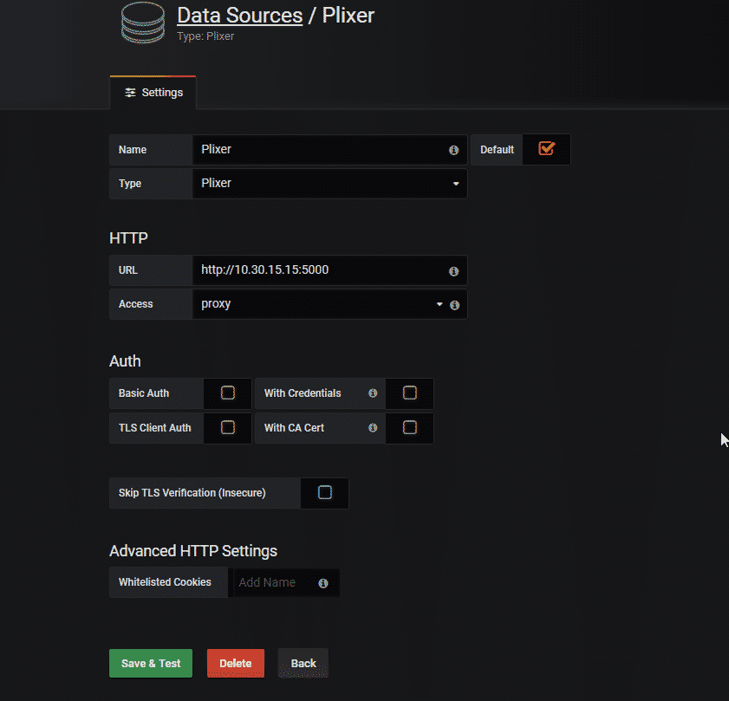
Task: Click the 'Advanced HTTP Settings' heading
Action: tap(193, 551)
